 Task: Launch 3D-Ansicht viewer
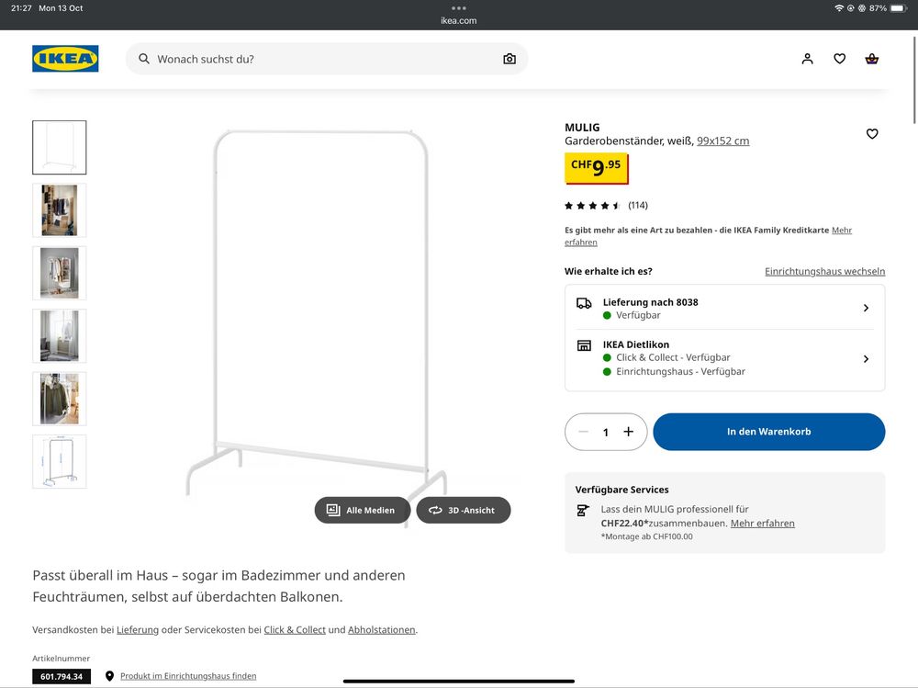pyautogui.click(x=463, y=511)
